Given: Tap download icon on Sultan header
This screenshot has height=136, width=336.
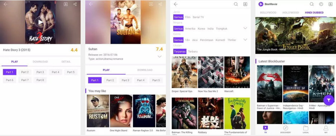Looking at the screenshot, I should point(151,4).
